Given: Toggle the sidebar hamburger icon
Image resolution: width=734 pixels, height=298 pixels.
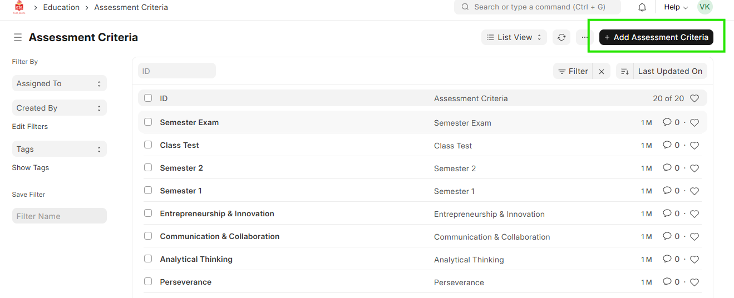Looking at the screenshot, I should tap(18, 37).
